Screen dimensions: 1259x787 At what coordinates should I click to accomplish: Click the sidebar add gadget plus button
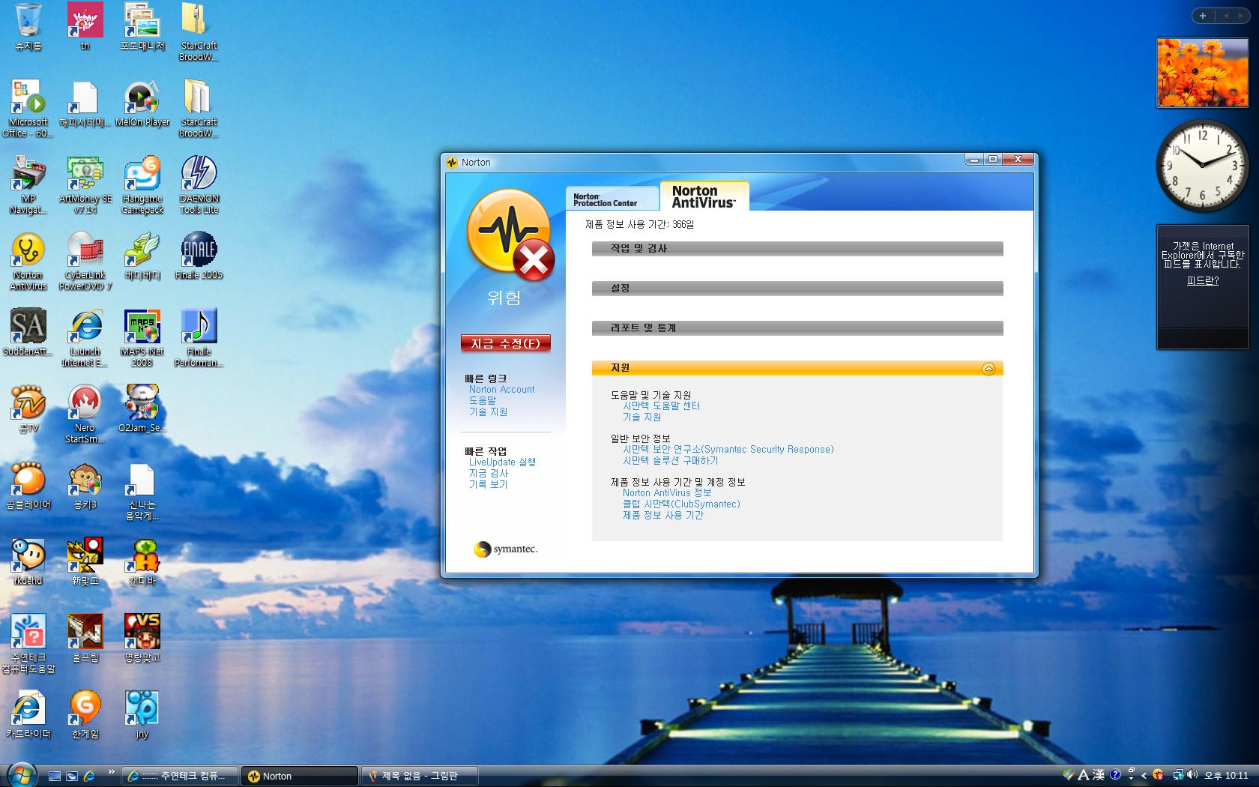click(1202, 16)
